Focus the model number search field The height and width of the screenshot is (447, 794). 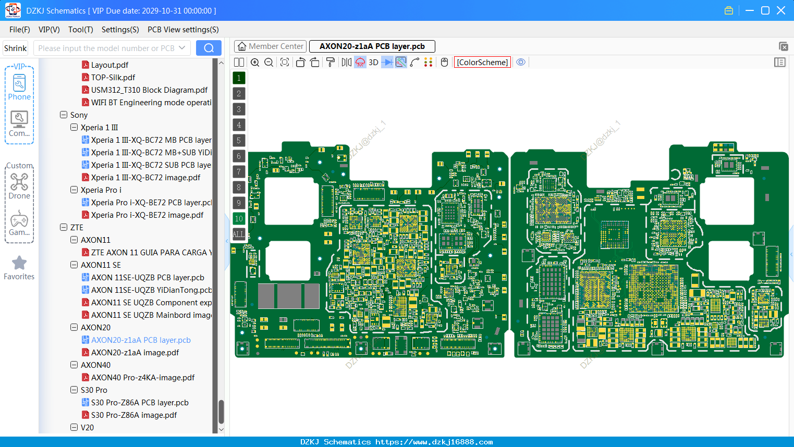[106, 48]
